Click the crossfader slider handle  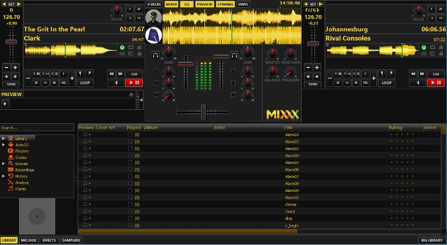click(203, 113)
